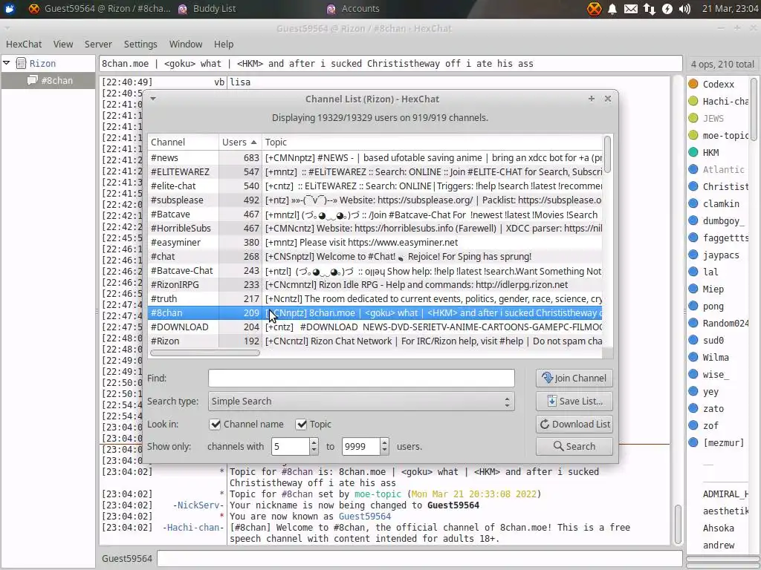Open the notification bell in top panel

[612, 9]
